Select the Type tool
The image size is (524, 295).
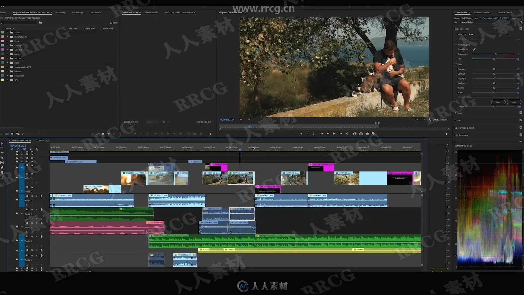point(2,177)
